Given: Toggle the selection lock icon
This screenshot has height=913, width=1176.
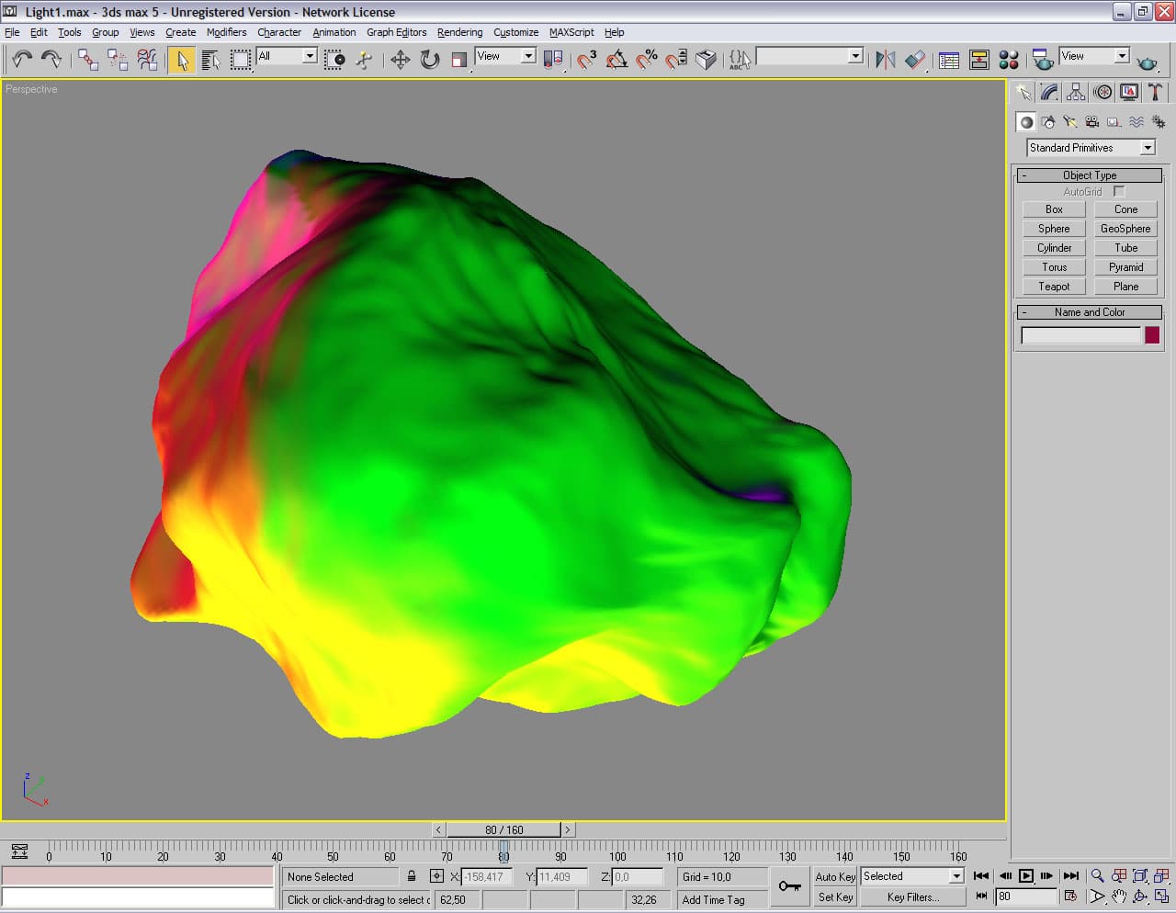Looking at the screenshot, I should 412,876.
